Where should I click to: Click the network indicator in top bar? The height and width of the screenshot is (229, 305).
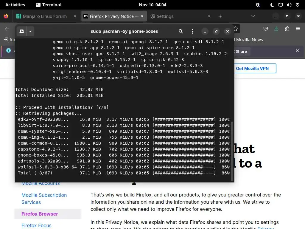pos(281,5)
